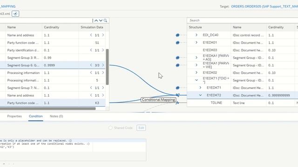Click the source structure search magnifier icon

[105, 20]
